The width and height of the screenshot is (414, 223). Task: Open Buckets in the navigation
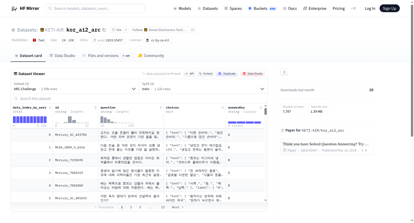click(x=262, y=9)
